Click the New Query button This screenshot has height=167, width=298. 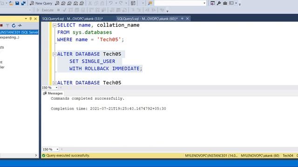click(x=41, y=3)
